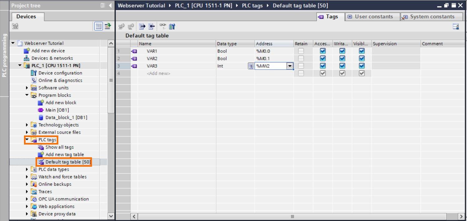Switch to the User constants tab

click(x=372, y=17)
